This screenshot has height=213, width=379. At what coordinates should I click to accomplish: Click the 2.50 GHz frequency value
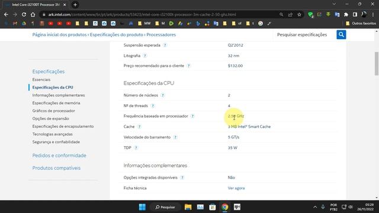pyautogui.click(x=236, y=116)
